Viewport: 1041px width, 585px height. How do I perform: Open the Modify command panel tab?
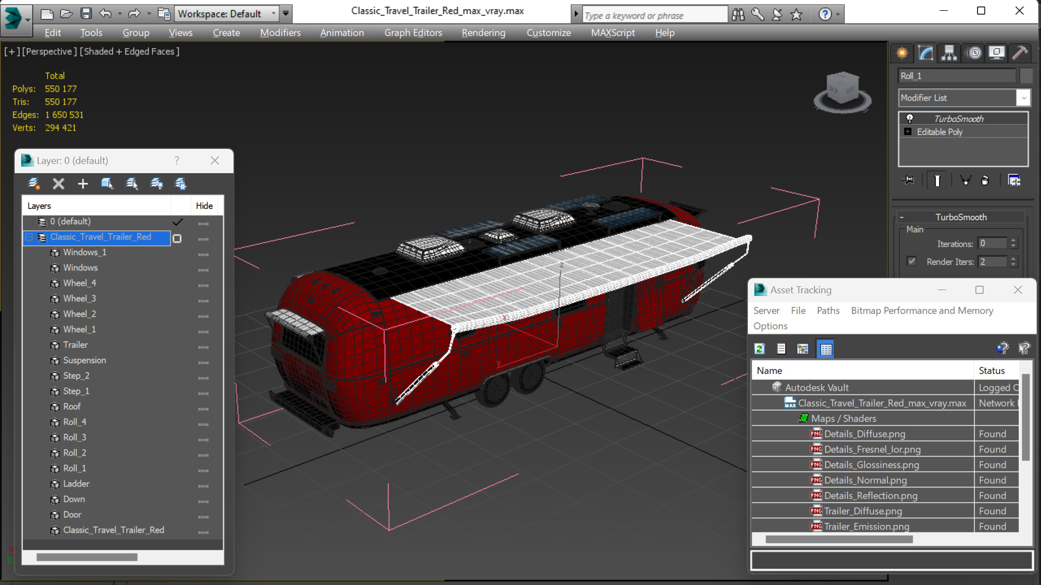(x=926, y=52)
